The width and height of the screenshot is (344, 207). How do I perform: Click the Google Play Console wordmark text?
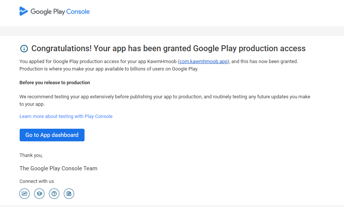(60, 11)
